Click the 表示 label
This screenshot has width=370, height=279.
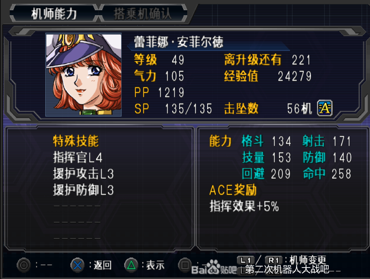[x=155, y=265]
